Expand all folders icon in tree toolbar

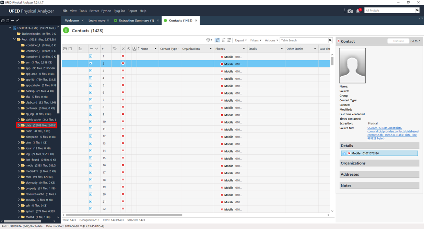tap(2, 21)
